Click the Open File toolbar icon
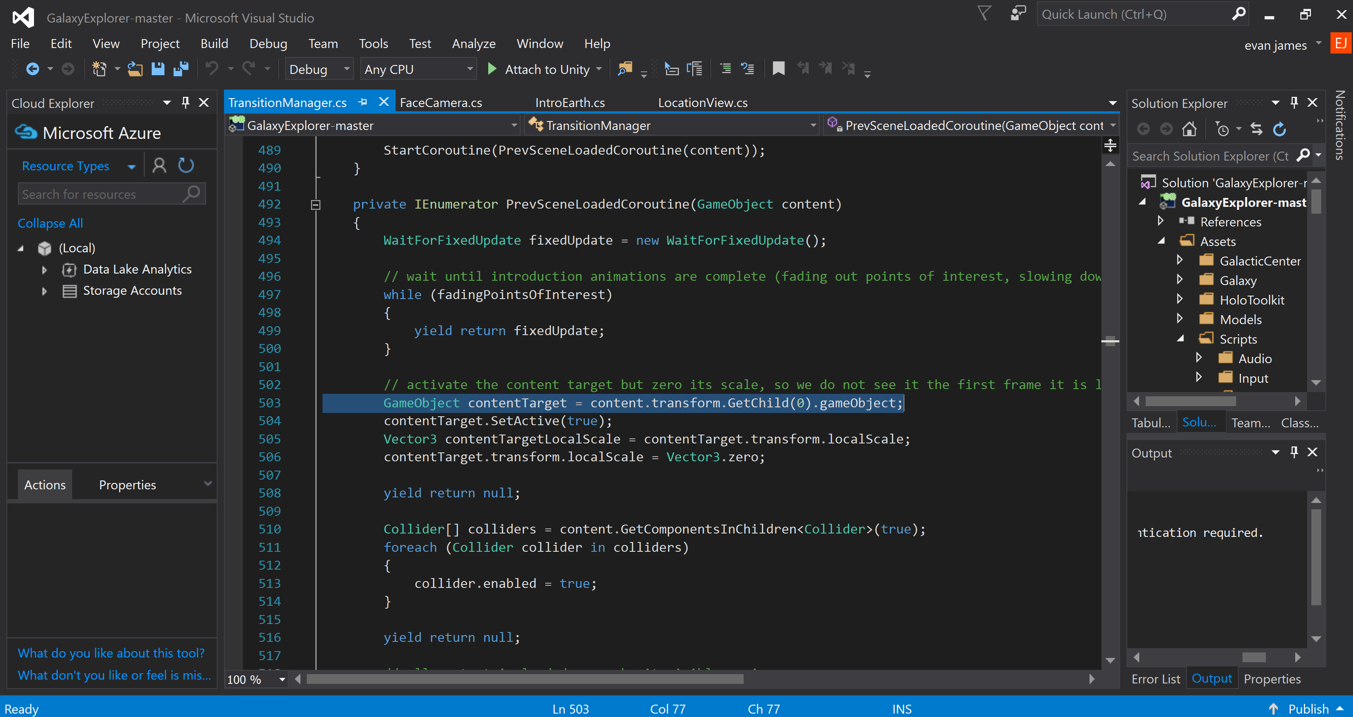This screenshot has width=1353, height=717. (x=135, y=69)
